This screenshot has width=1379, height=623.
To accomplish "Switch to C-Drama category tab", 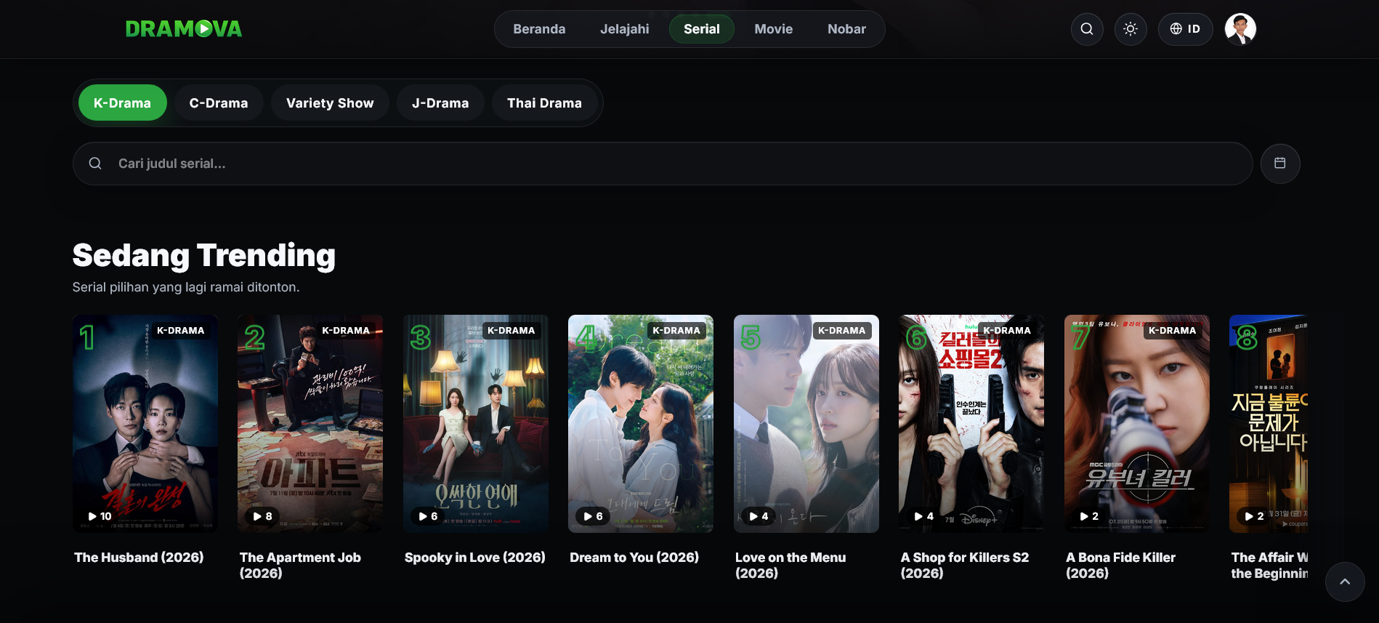I will (219, 103).
